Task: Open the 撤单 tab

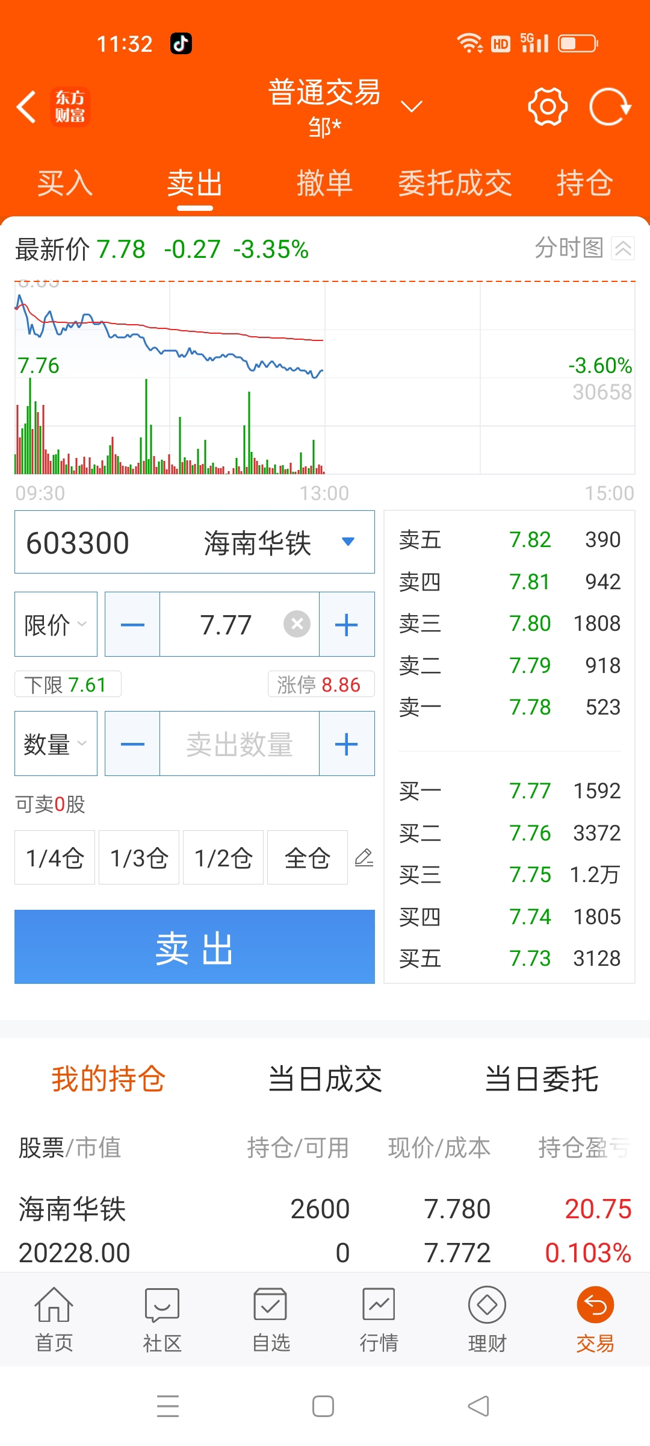Action: tap(325, 183)
